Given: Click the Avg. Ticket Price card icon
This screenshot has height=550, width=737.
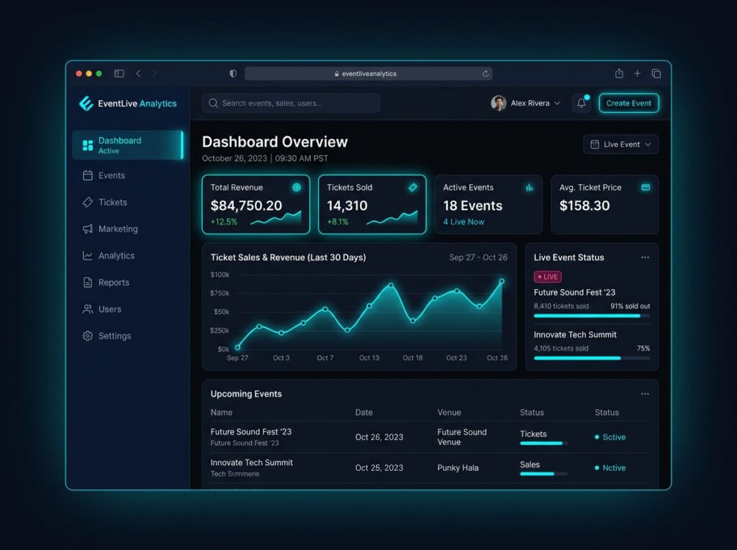Looking at the screenshot, I should (x=646, y=188).
